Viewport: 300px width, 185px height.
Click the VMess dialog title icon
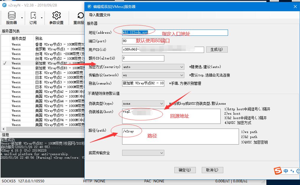point(89,7)
